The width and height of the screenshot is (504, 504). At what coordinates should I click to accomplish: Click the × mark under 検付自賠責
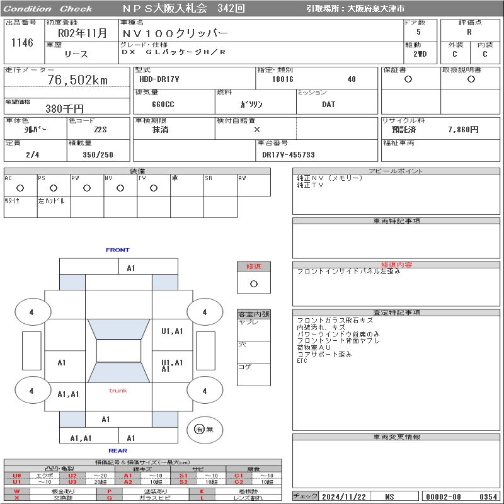click(257, 130)
